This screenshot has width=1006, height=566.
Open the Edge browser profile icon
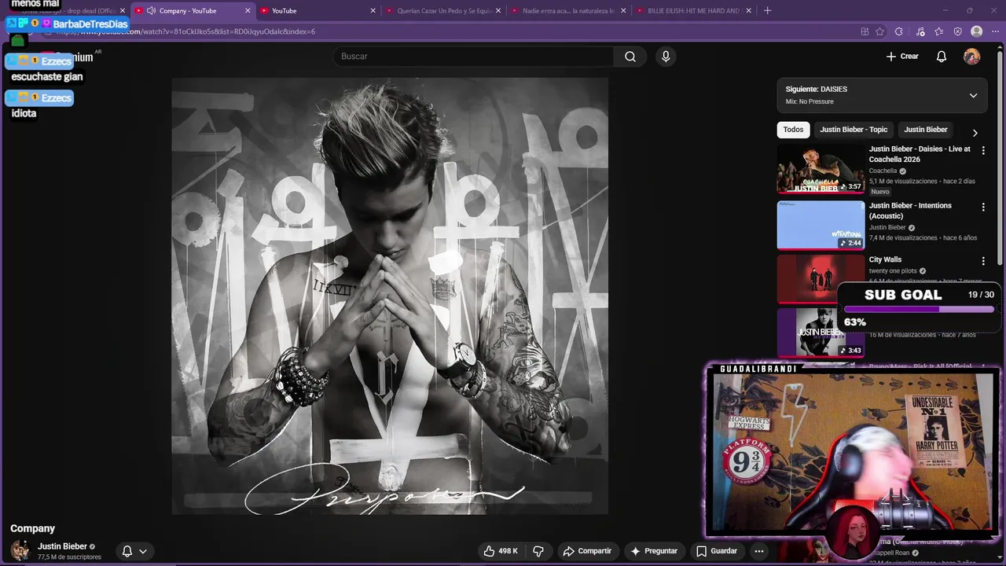976,31
